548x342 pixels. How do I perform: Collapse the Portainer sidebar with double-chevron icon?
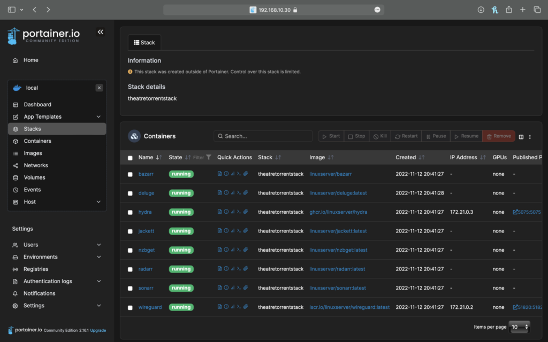point(100,32)
